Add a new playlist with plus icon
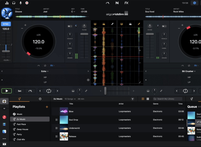The height and width of the screenshot is (147, 201). (47, 107)
